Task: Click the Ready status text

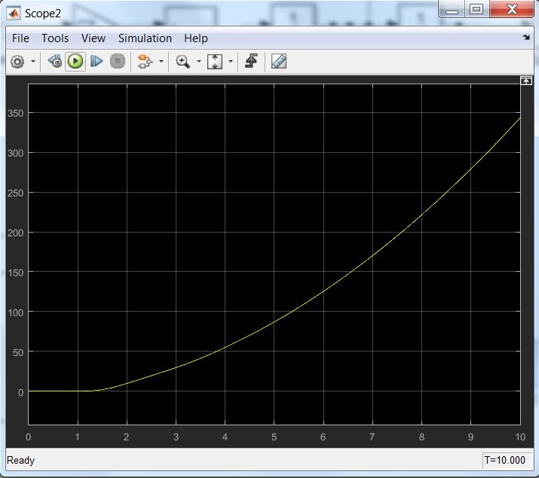Action: (20, 460)
